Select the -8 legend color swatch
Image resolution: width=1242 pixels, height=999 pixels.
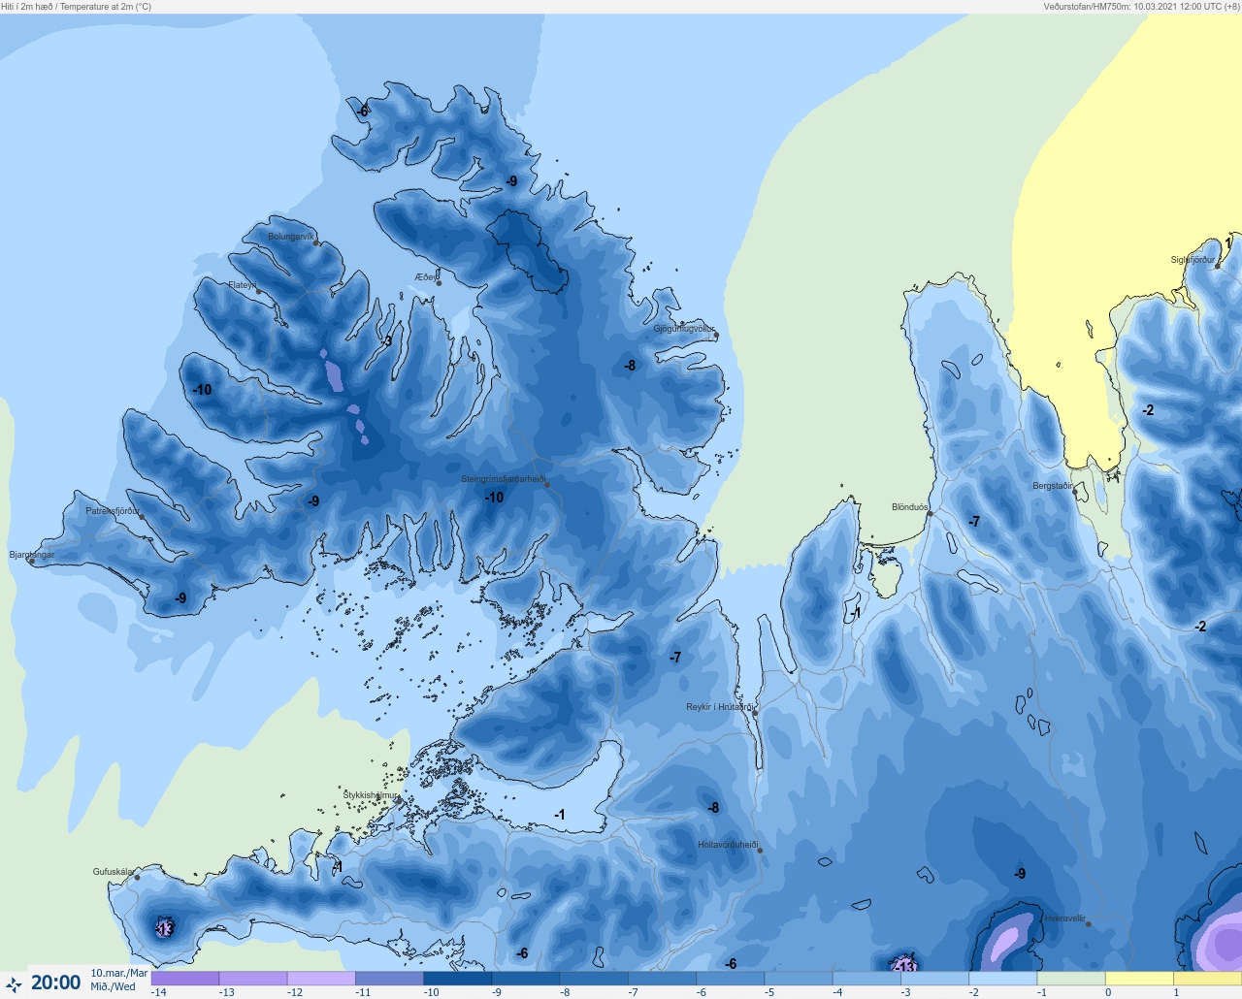pos(594,979)
